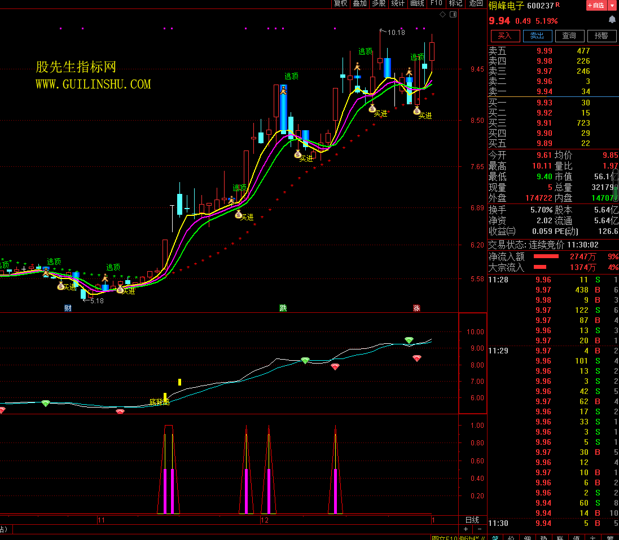The height and width of the screenshot is (540, 619).
Task: Click the 交易状态 连续竞价 status line
Action: [x=543, y=245]
